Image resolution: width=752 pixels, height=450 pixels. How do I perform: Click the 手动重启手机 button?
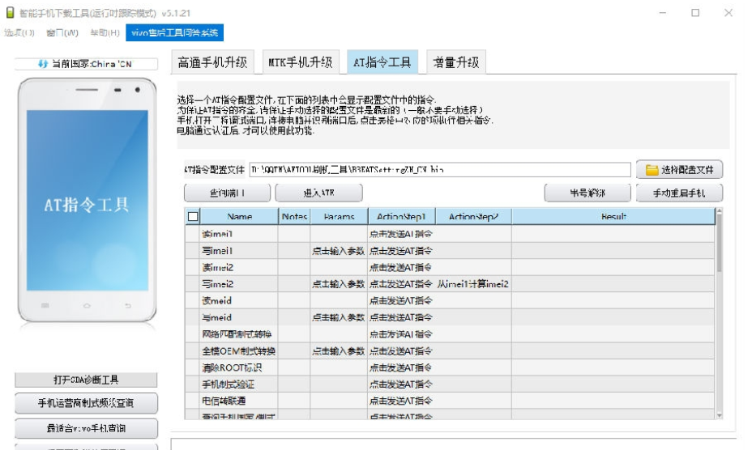click(x=677, y=193)
